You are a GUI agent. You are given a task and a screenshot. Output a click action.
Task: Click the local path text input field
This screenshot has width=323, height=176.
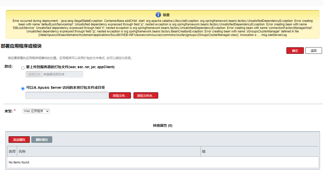[67, 95]
